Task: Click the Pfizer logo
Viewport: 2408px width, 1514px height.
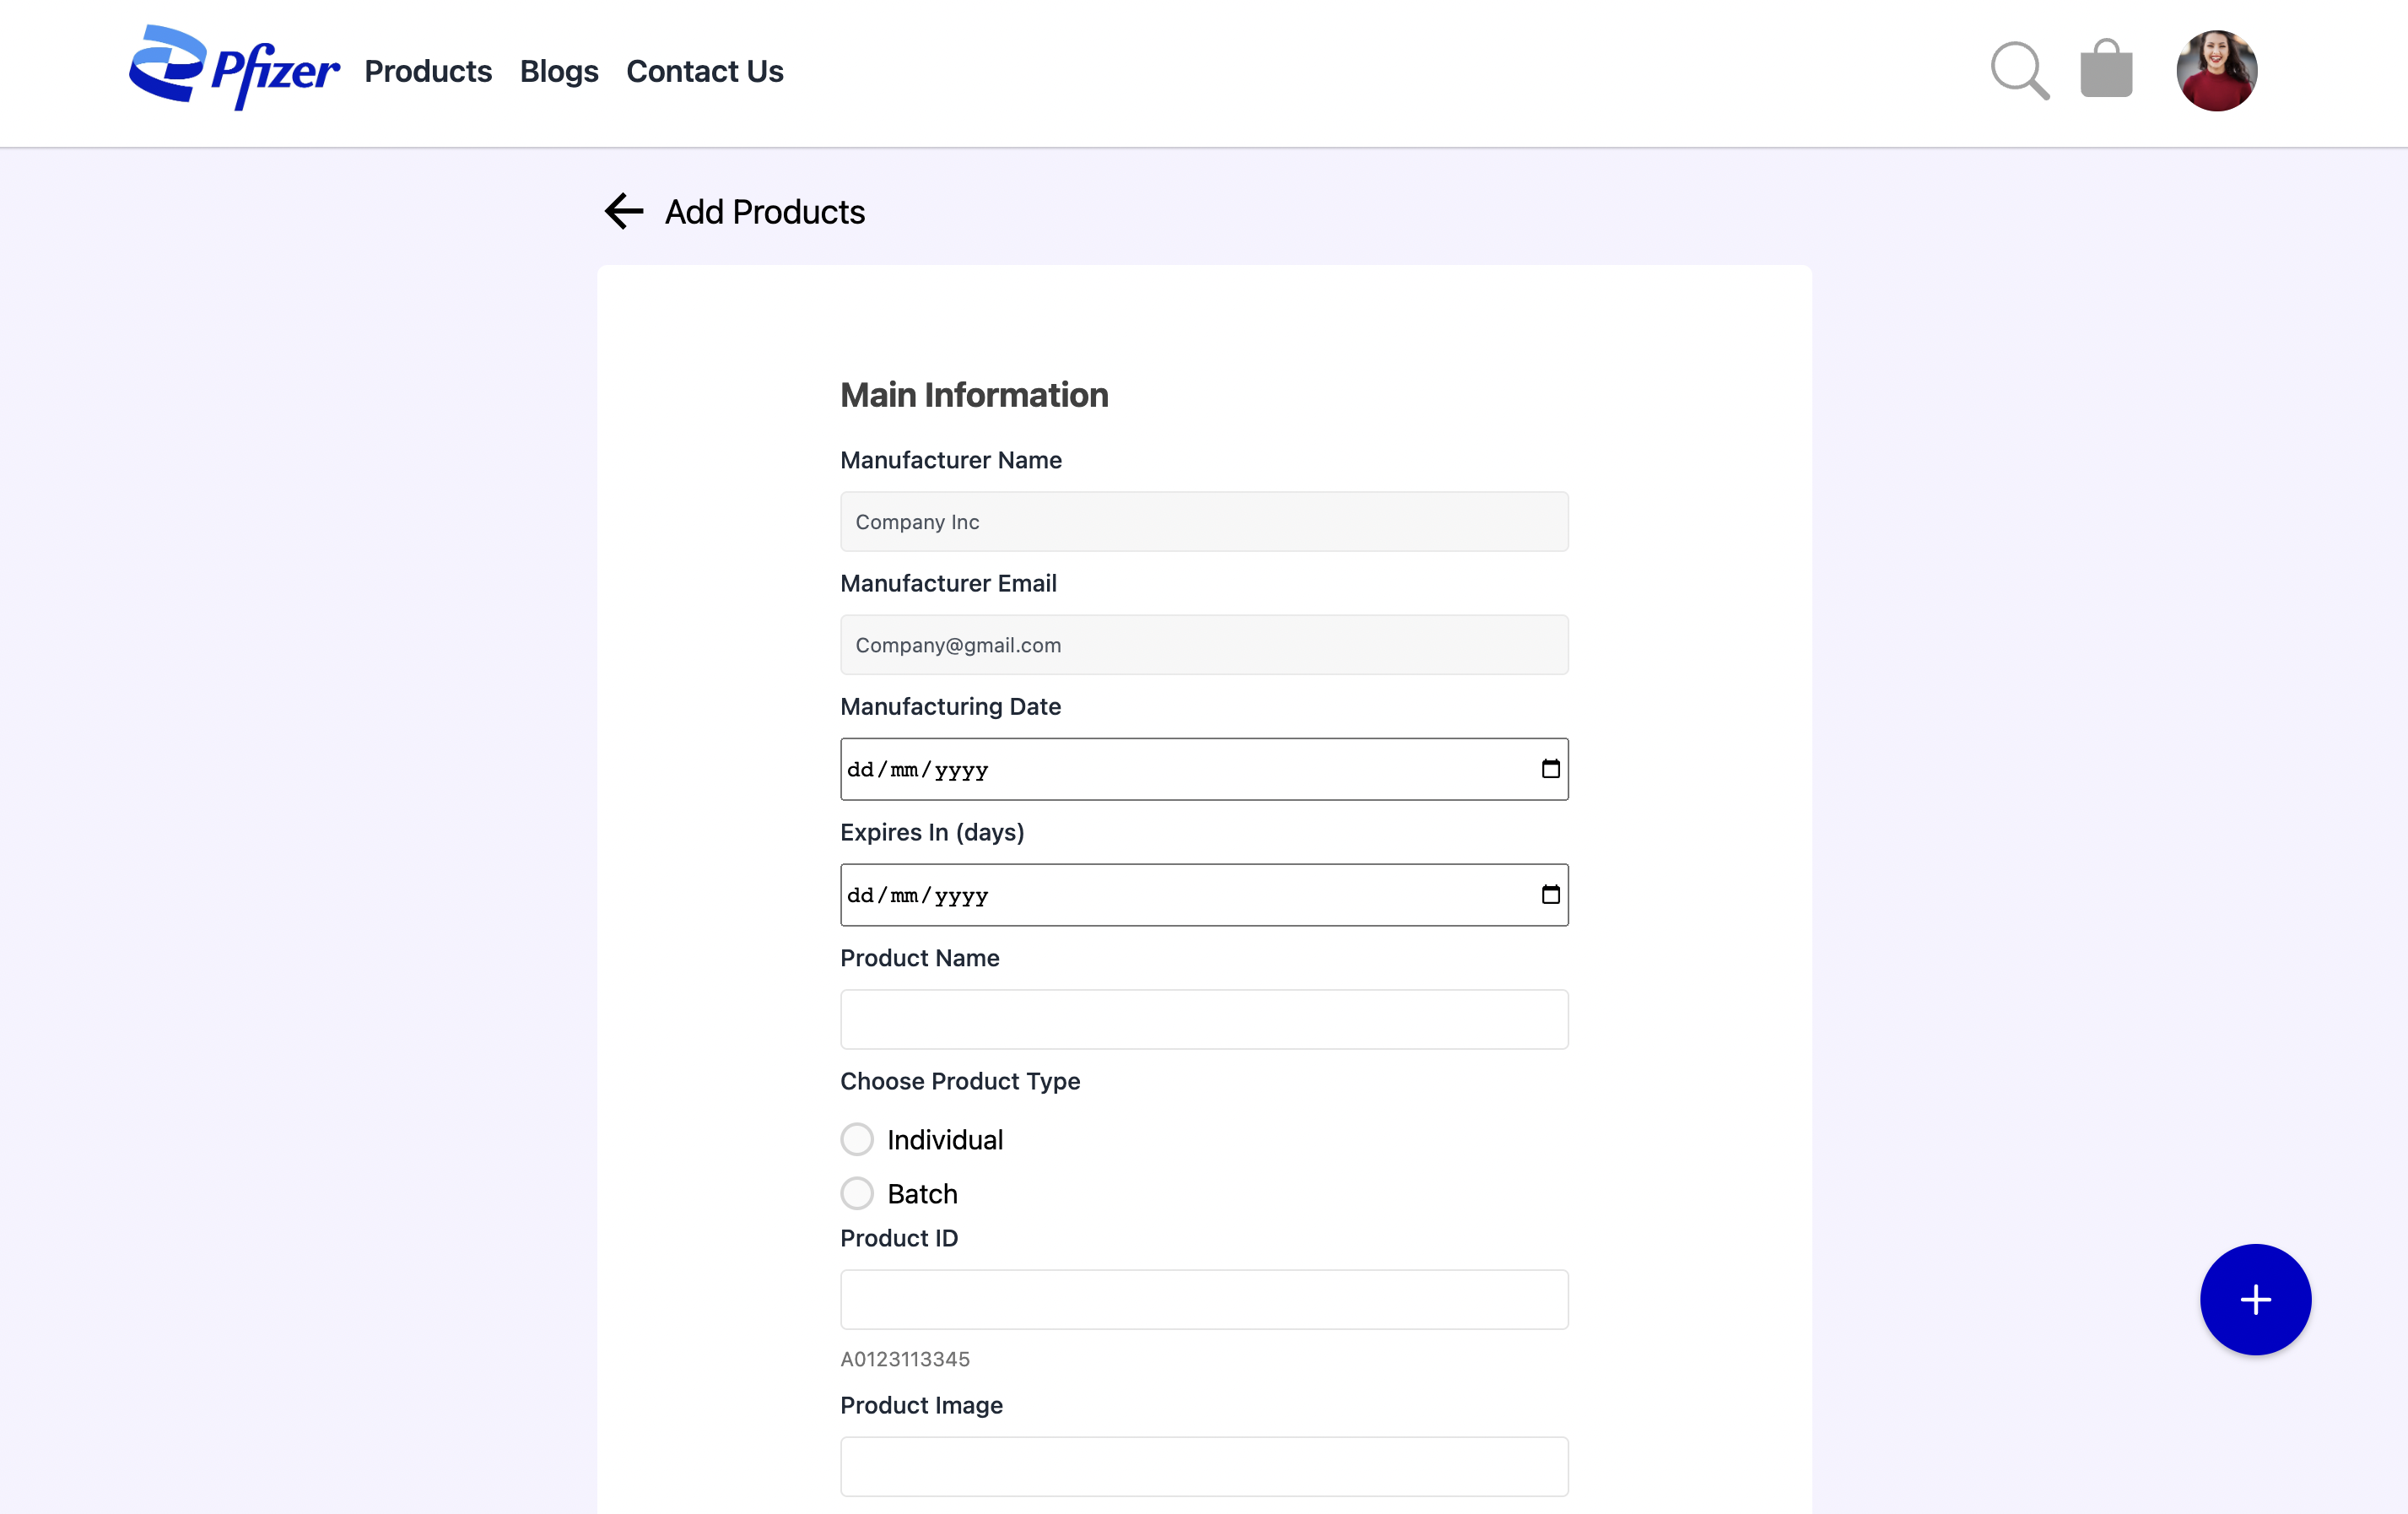Action: pos(234,68)
